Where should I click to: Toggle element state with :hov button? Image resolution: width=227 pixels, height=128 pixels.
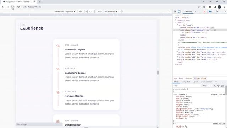click(204, 86)
